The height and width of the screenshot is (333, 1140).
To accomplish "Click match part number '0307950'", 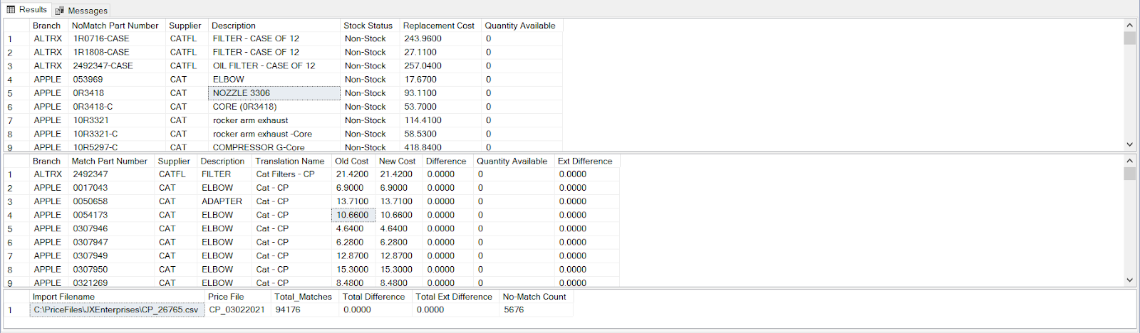I will point(112,270).
